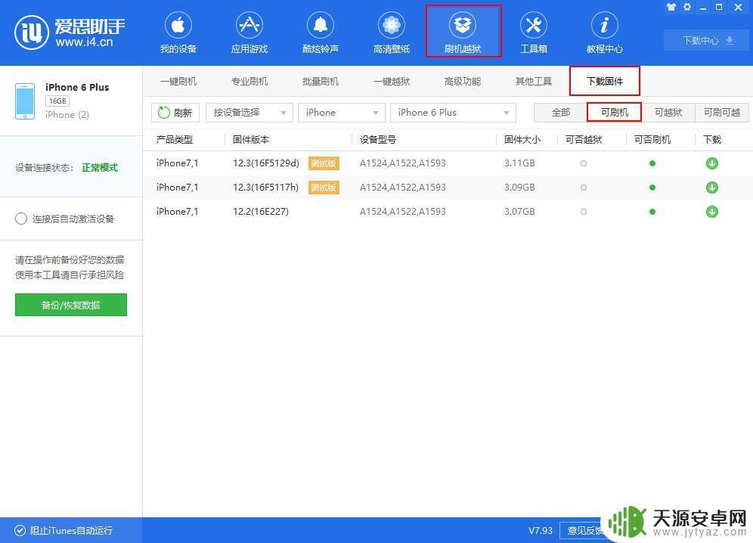The image size is (753, 543).
Task: Click 16GB capacity label
Action: [57, 101]
